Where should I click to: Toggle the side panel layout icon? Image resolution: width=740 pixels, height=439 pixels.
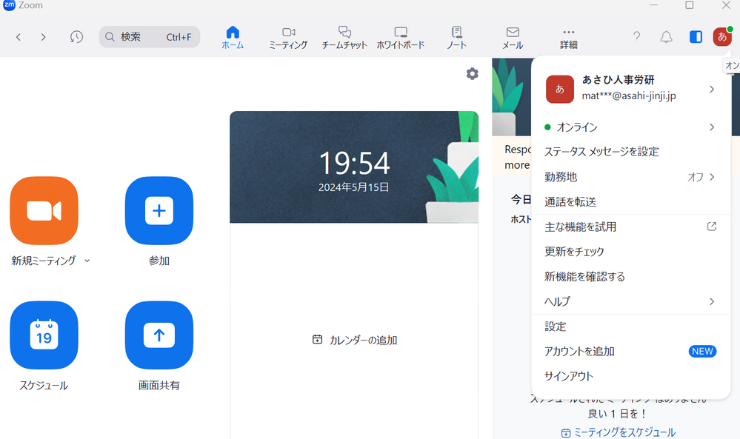coord(696,37)
